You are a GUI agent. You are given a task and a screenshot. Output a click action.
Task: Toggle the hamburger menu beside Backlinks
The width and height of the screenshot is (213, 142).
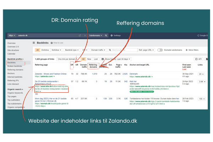(34, 43)
